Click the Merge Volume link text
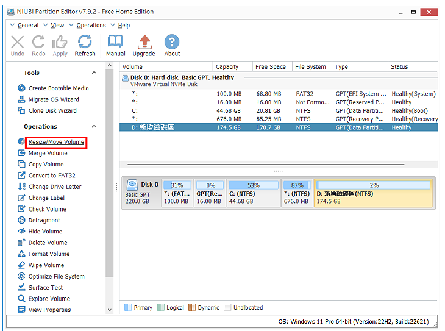 click(x=48, y=153)
